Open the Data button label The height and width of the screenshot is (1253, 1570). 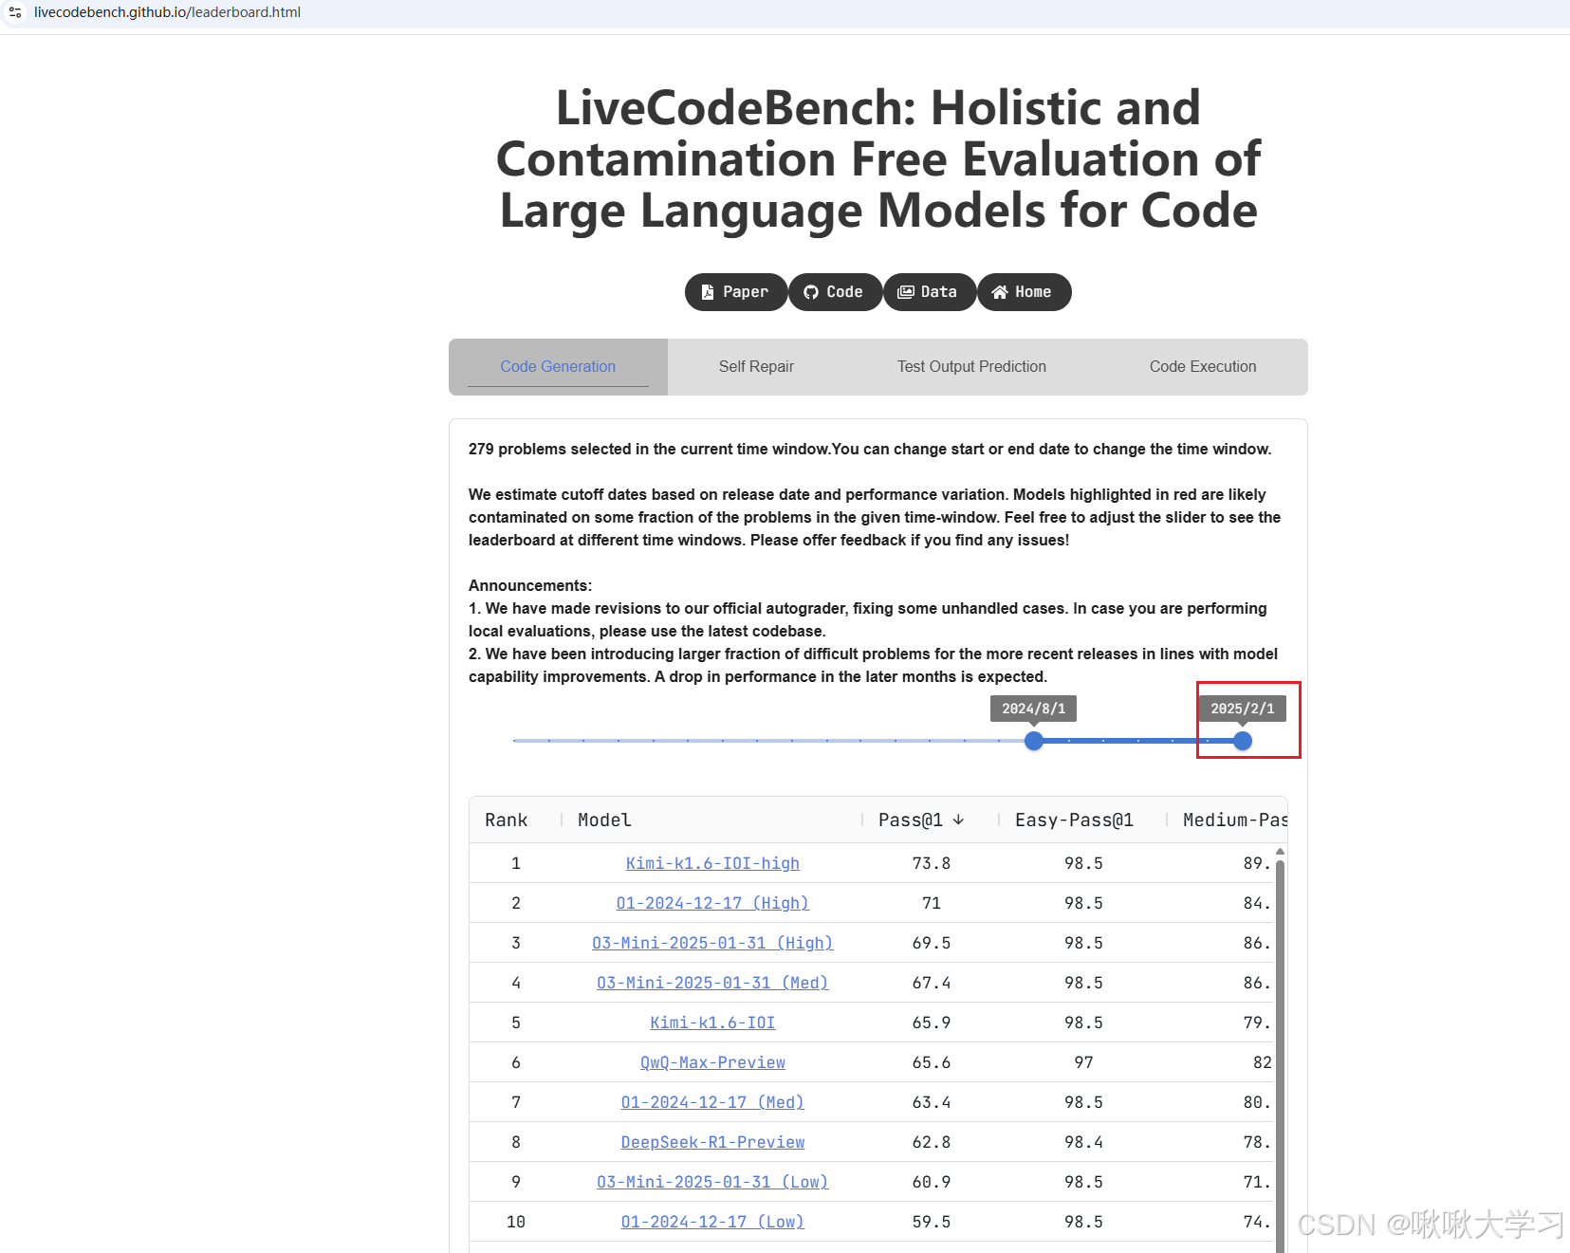(x=939, y=292)
